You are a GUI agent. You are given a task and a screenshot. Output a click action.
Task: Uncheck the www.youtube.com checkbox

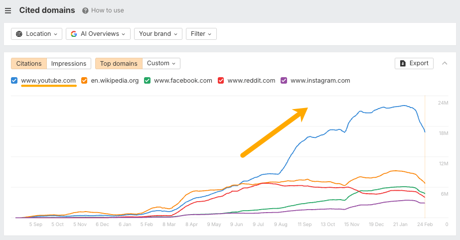pyautogui.click(x=14, y=80)
